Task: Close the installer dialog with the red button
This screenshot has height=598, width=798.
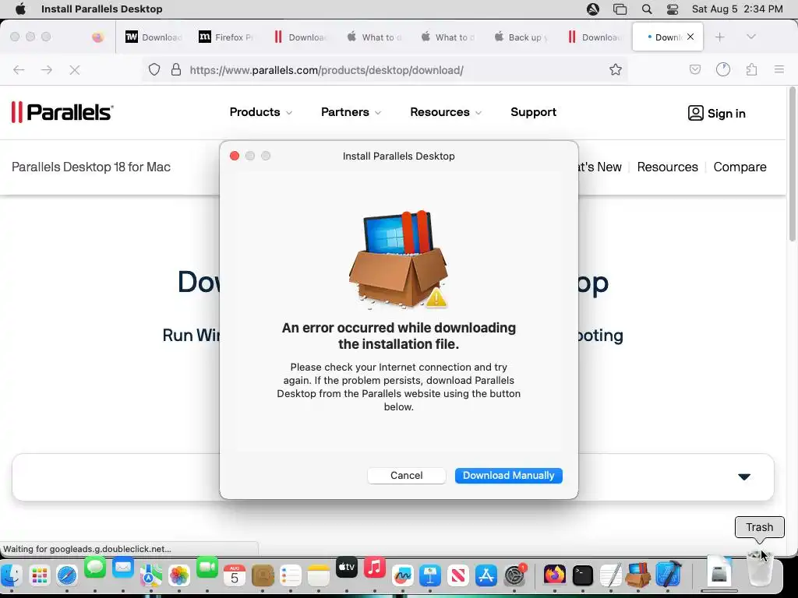Action: pos(235,156)
